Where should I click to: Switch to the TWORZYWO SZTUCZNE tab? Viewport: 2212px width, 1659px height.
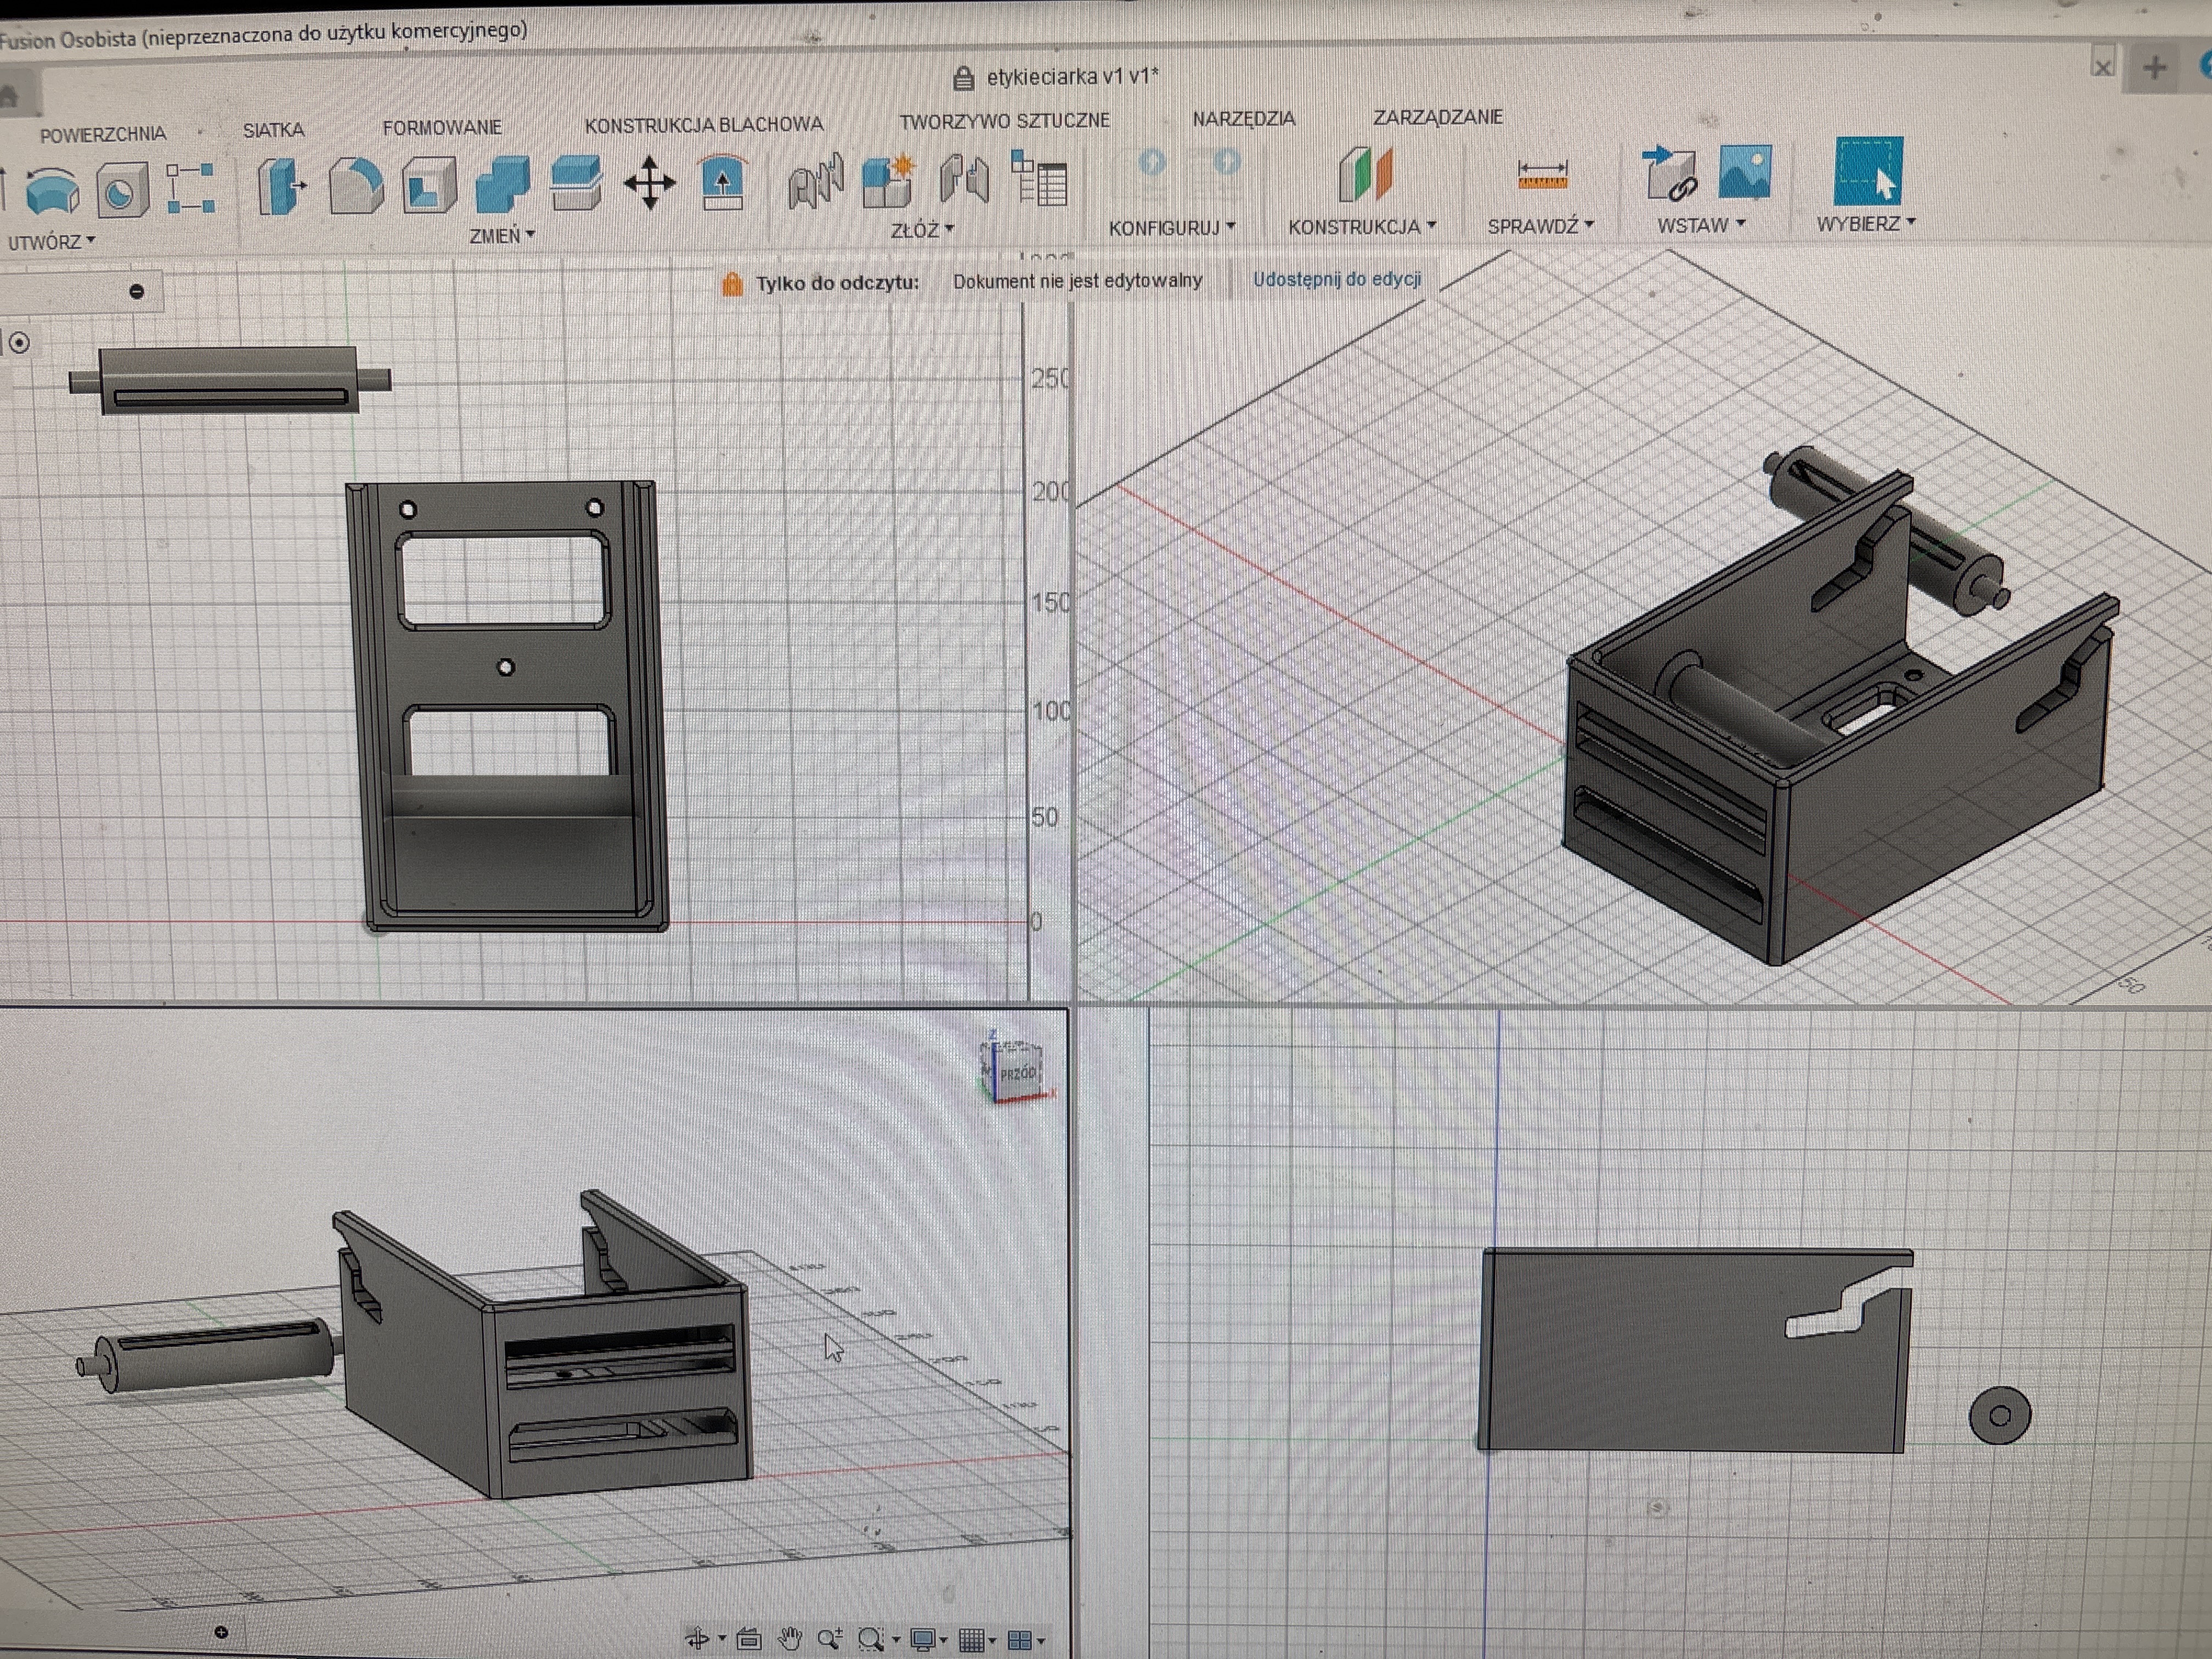(x=1004, y=121)
